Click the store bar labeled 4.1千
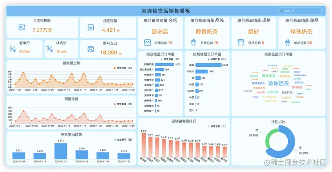The height and width of the screenshot is (172, 332). pyautogui.click(x=204, y=151)
